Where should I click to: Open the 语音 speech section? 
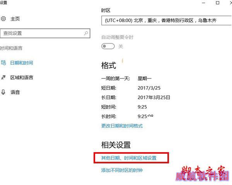tap(15, 92)
